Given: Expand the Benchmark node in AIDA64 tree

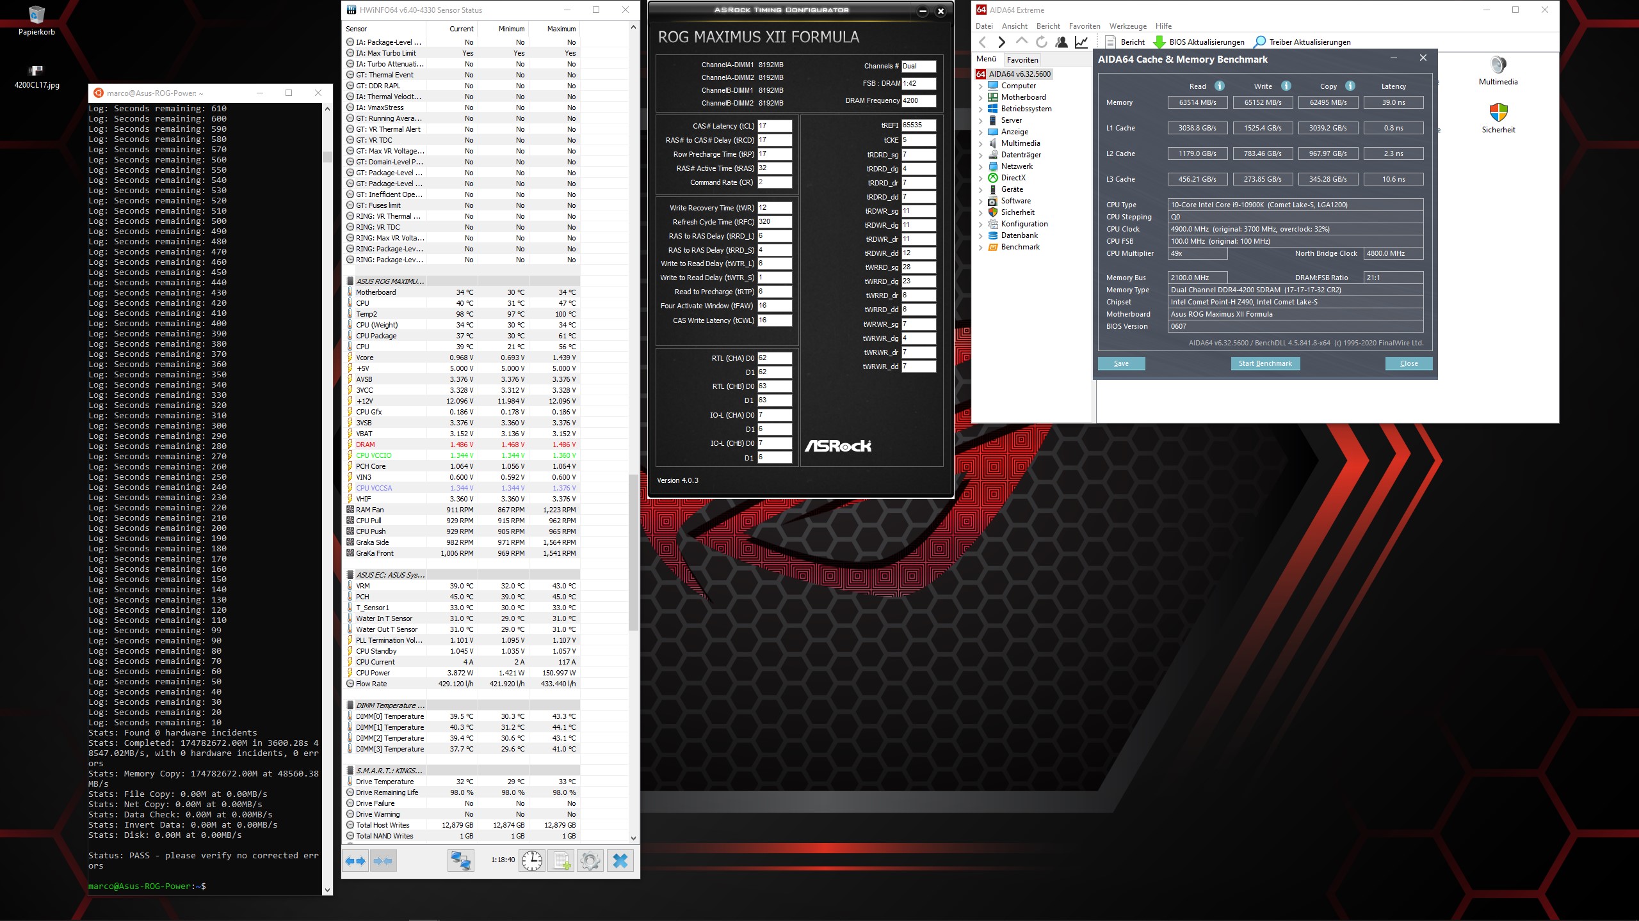Looking at the screenshot, I should point(980,247).
